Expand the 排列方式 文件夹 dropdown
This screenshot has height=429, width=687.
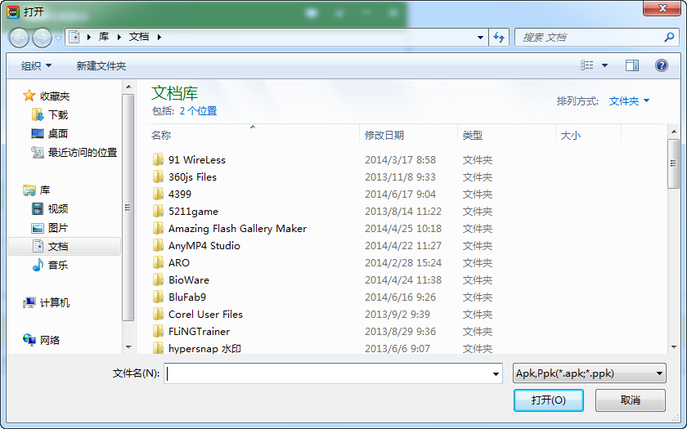point(629,101)
